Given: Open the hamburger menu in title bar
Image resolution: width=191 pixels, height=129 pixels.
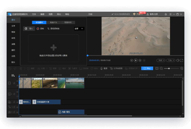Looking at the screenshot, I should [x=171, y=14].
